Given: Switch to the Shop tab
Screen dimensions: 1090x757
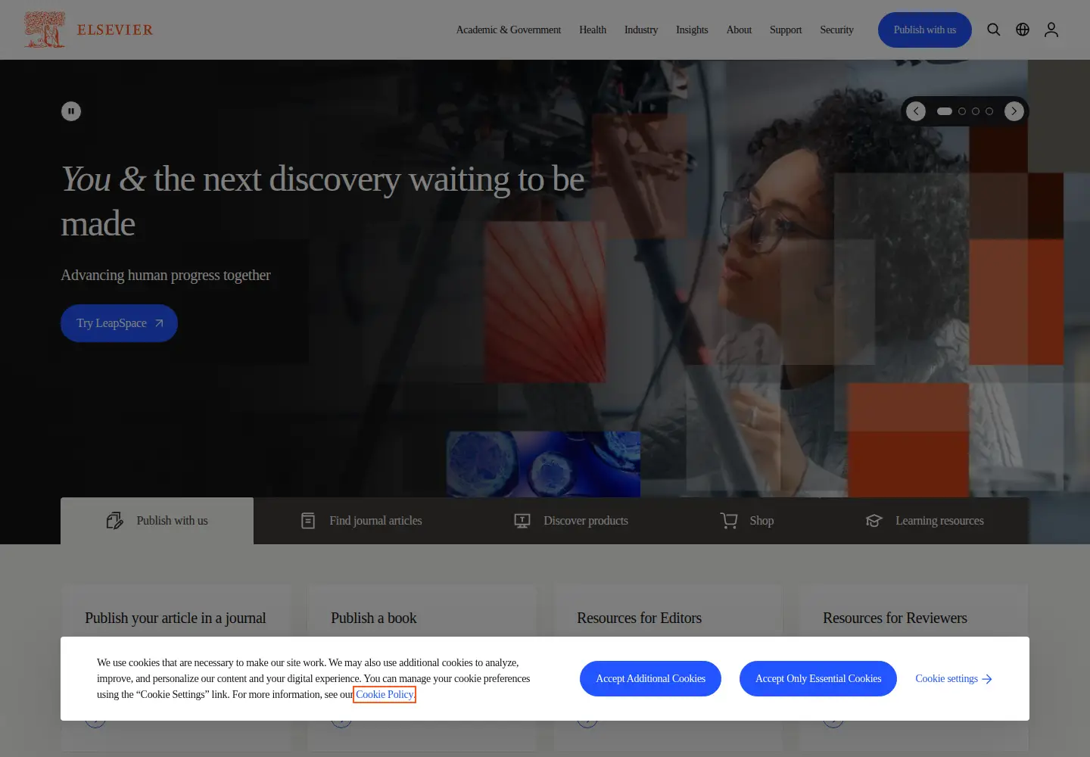Looking at the screenshot, I should [x=746, y=521].
